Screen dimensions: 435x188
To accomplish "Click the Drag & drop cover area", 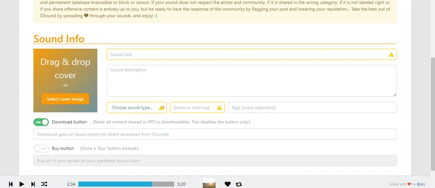I will point(65,81).
